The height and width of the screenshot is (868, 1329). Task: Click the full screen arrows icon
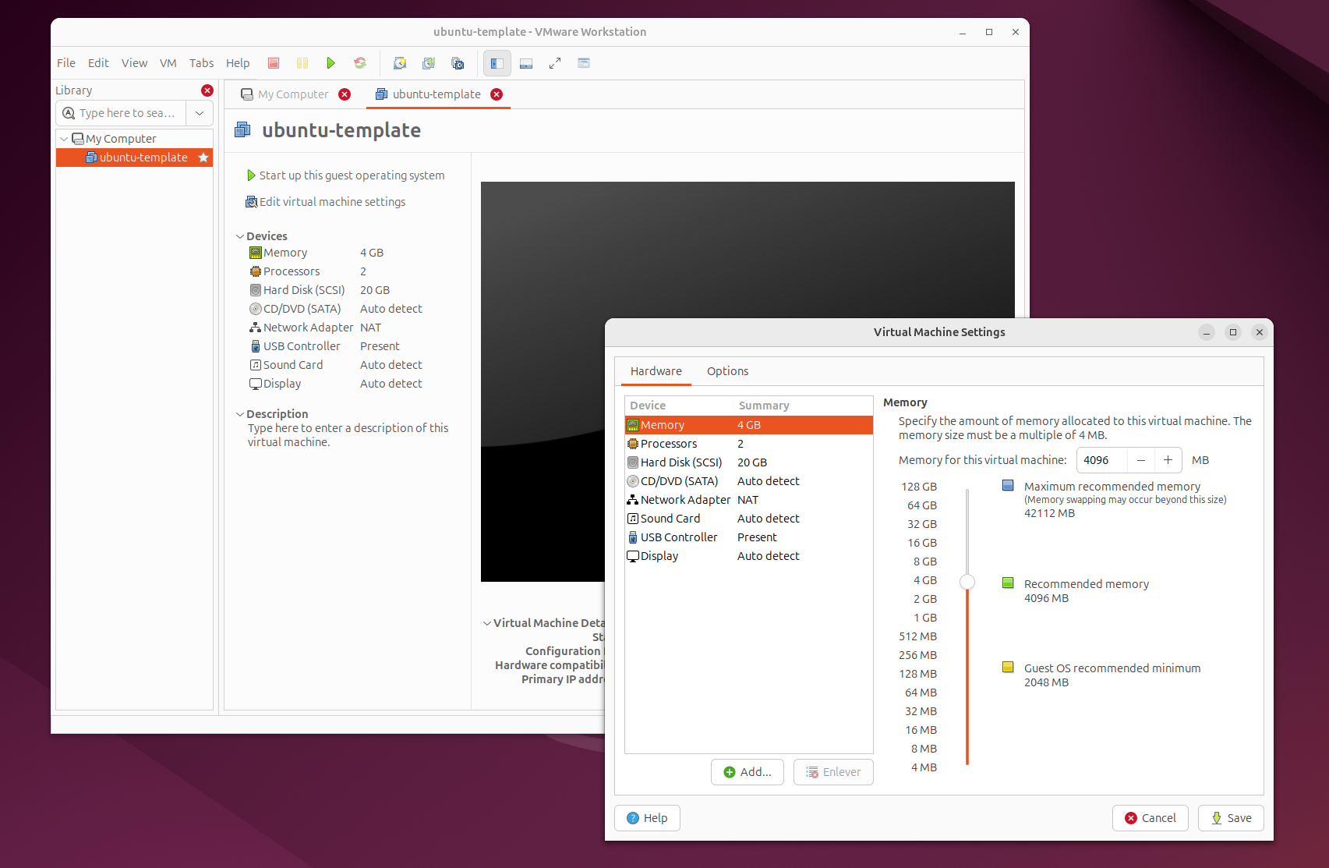(555, 63)
